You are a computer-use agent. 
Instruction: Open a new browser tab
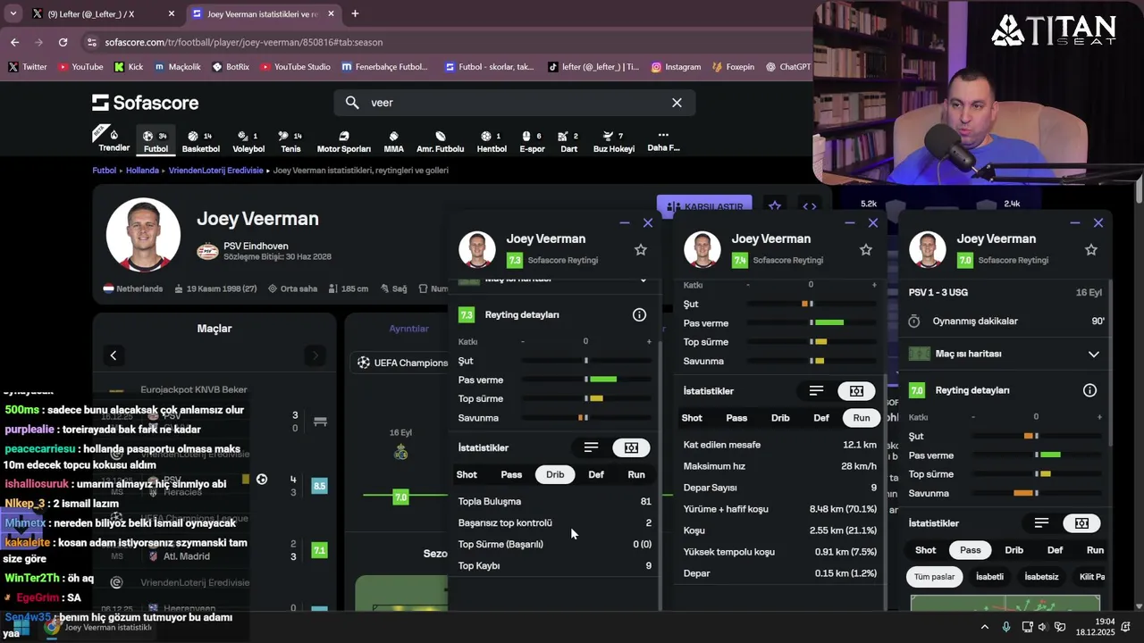pyautogui.click(x=355, y=13)
